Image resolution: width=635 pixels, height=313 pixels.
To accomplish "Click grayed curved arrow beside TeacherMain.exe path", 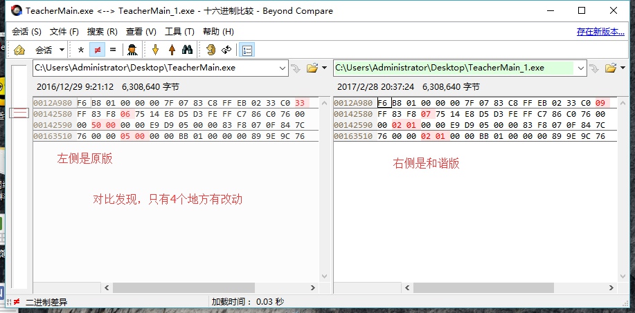I will coord(296,68).
